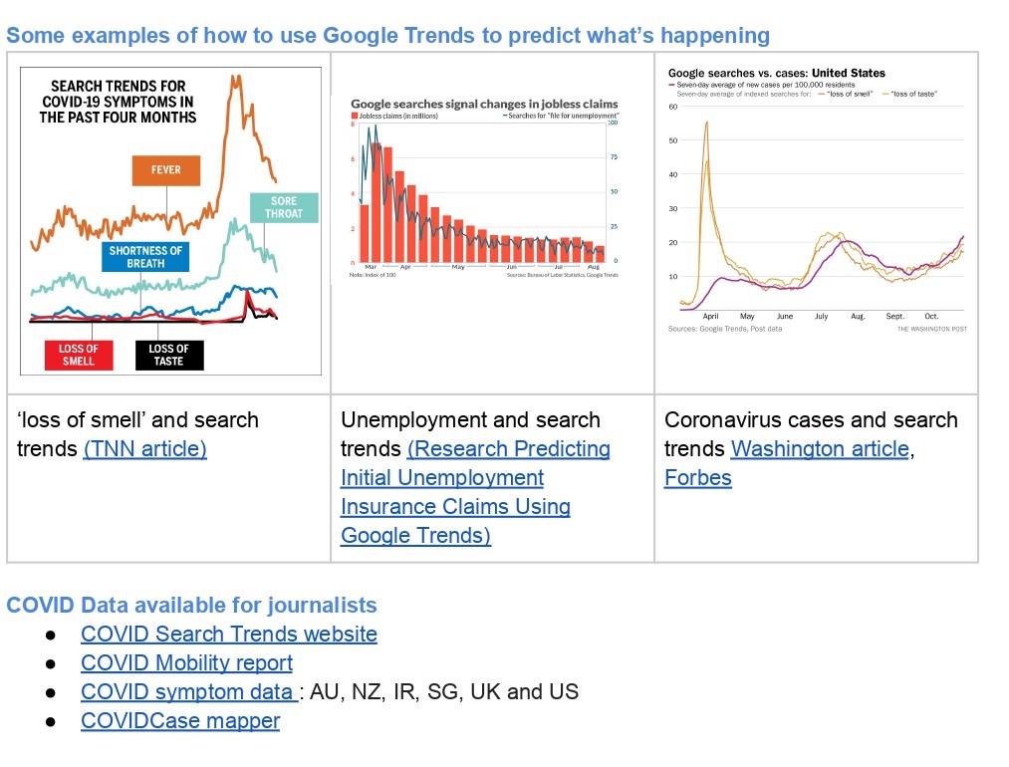Image resolution: width=1009 pixels, height=767 pixels.
Task: Click the 'Coronavirus cases and search trends' caption text
Action: coord(811,420)
